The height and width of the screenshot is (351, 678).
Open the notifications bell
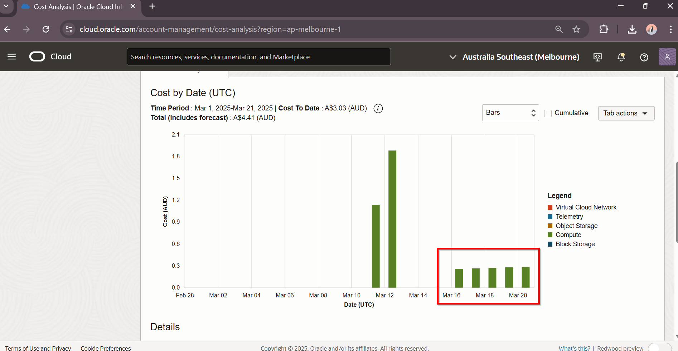click(621, 57)
